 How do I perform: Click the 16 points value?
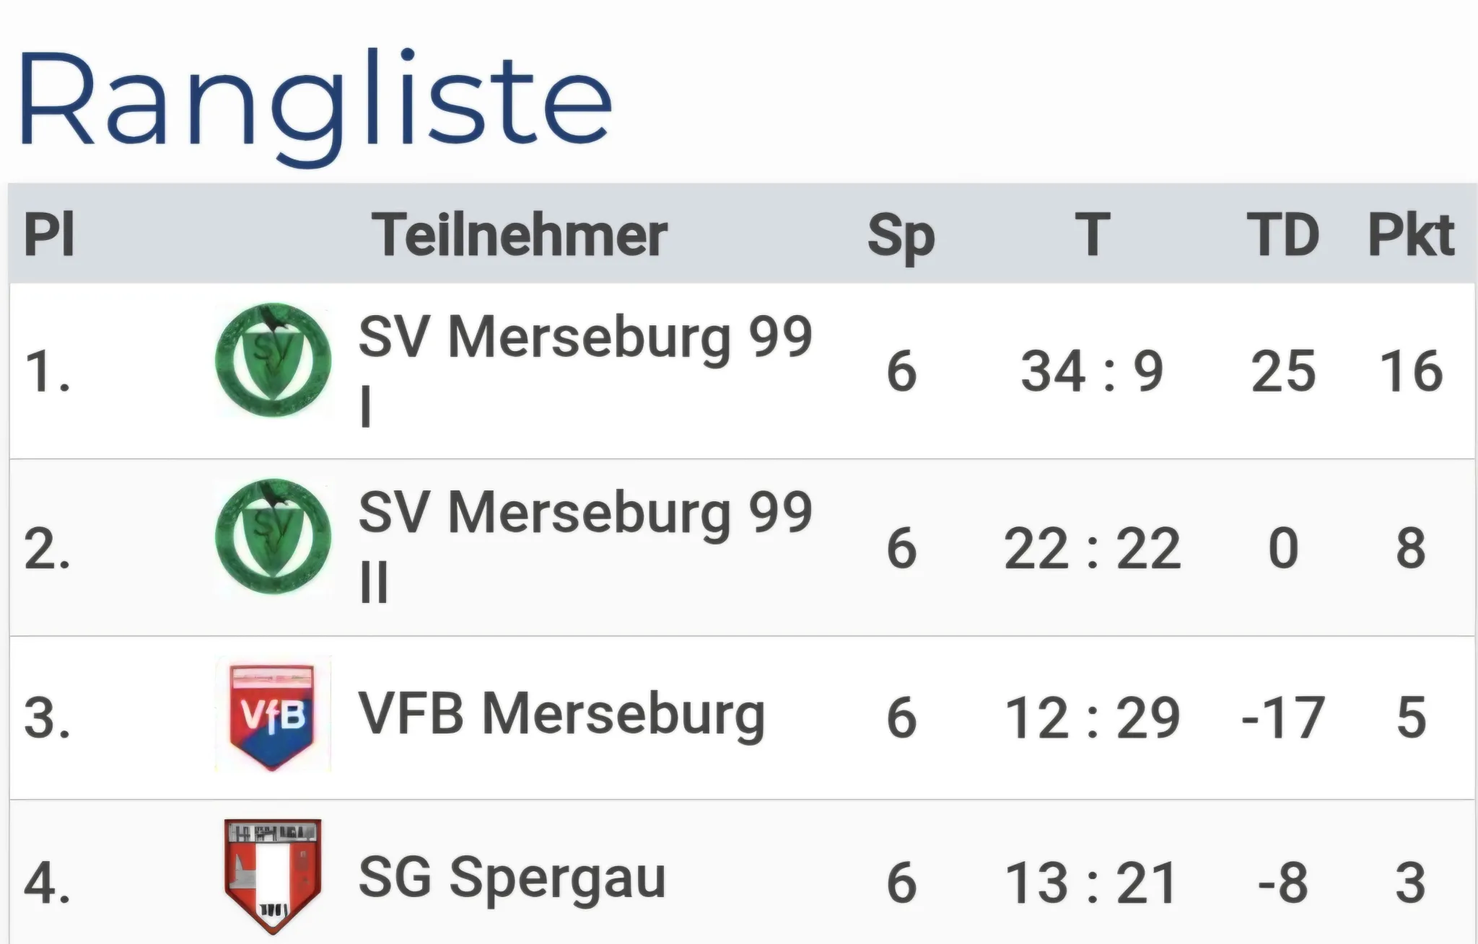tap(1411, 372)
